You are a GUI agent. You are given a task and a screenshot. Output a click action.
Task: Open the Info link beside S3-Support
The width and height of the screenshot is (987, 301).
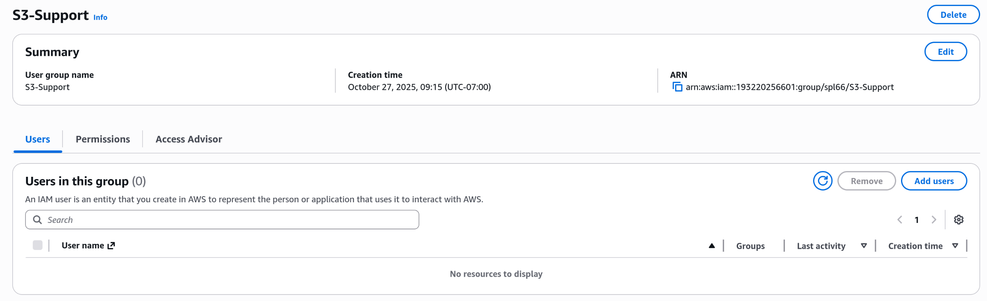(x=100, y=17)
